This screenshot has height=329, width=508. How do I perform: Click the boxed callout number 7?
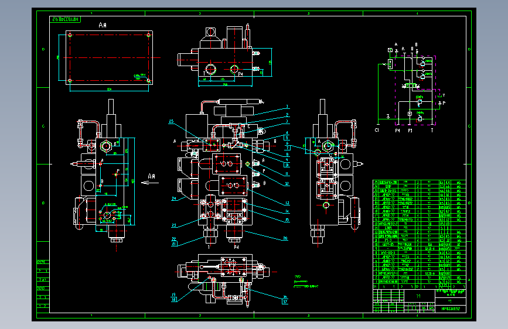tap(287, 148)
